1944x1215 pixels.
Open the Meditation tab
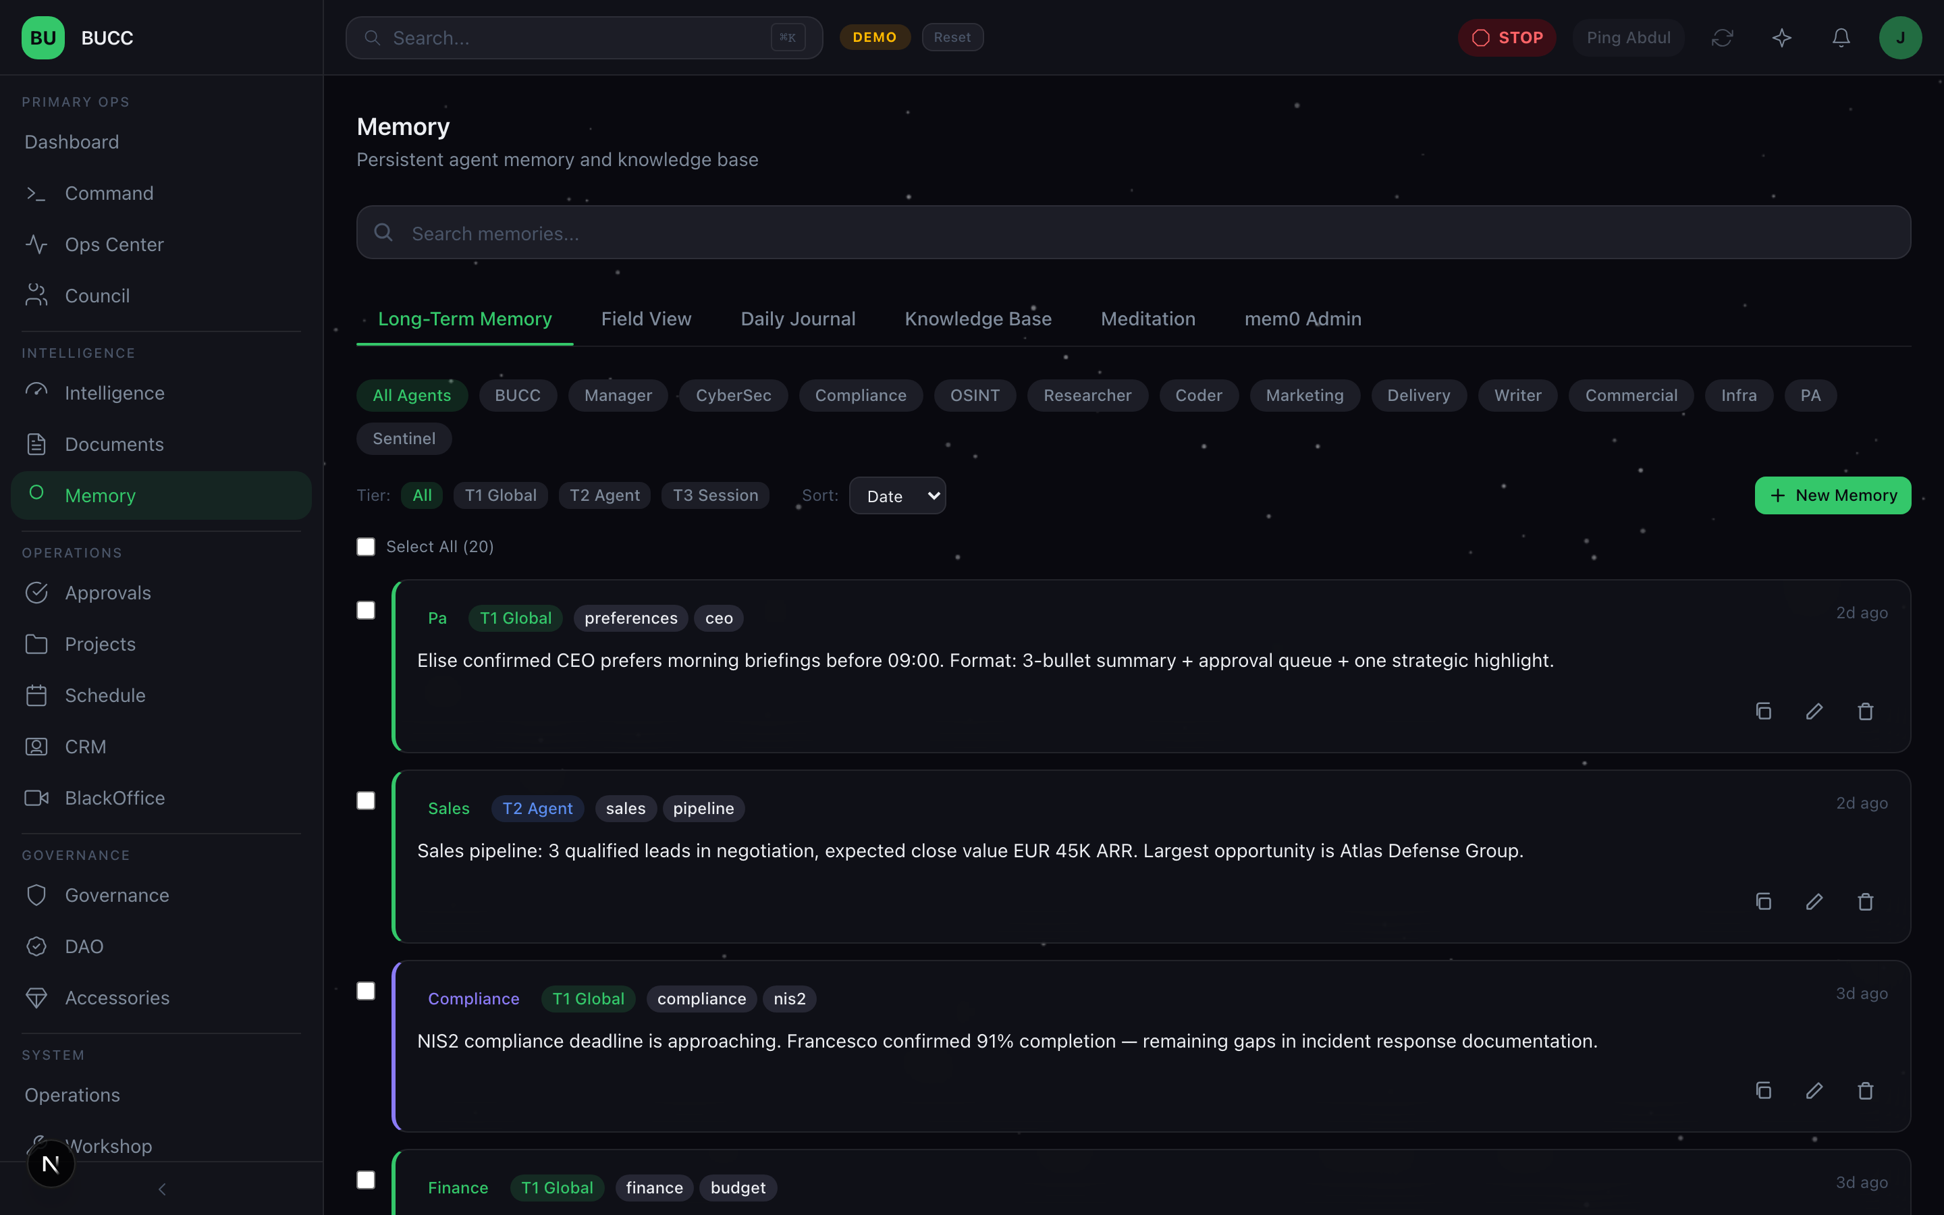pos(1148,319)
